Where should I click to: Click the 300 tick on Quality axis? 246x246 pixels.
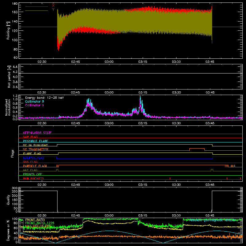[x=15, y=188]
